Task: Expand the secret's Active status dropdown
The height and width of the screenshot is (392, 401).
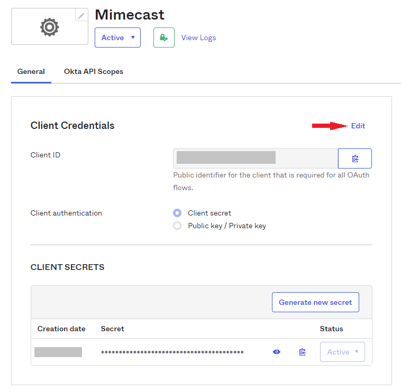Action: click(342, 352)
